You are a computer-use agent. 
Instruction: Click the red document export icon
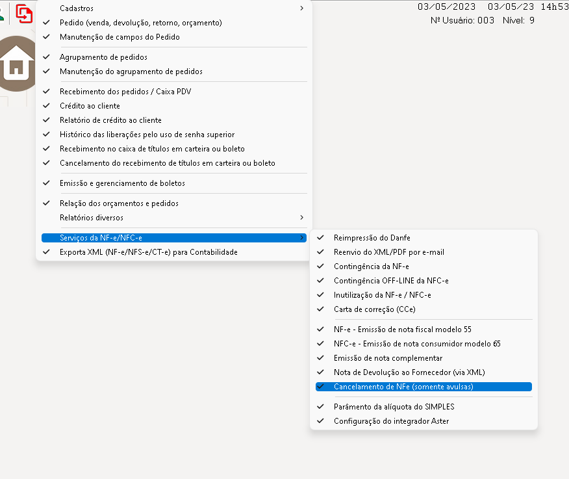pos(24,13)
